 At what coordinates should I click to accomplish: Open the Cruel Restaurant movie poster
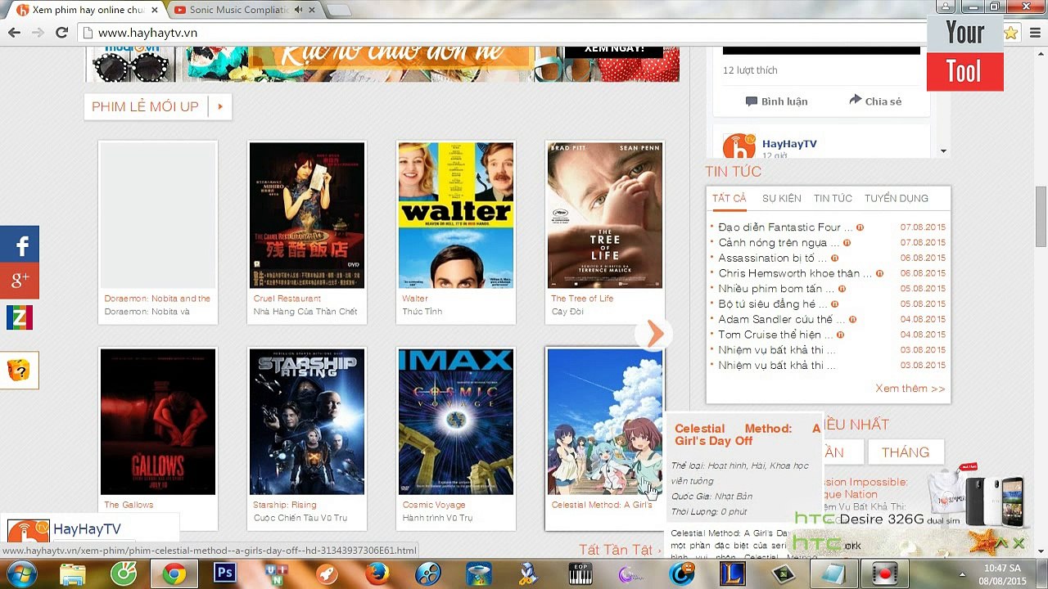coord(307,215)
